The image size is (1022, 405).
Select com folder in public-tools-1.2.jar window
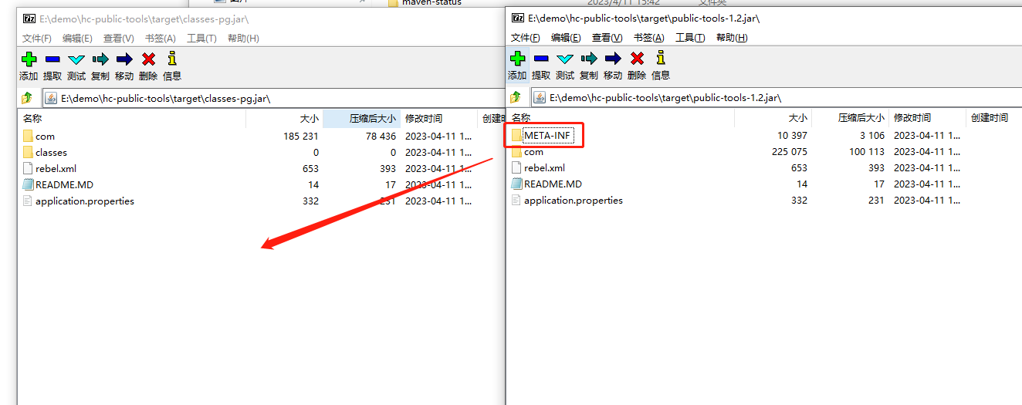pos(533,152)
